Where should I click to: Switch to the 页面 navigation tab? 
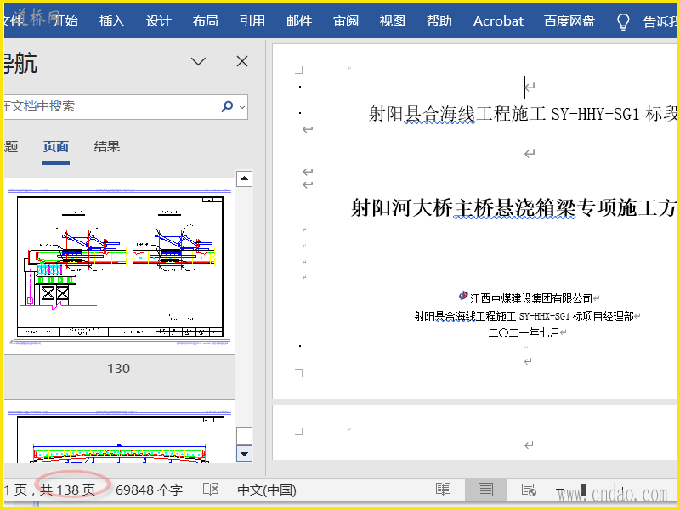coord(56,147)
